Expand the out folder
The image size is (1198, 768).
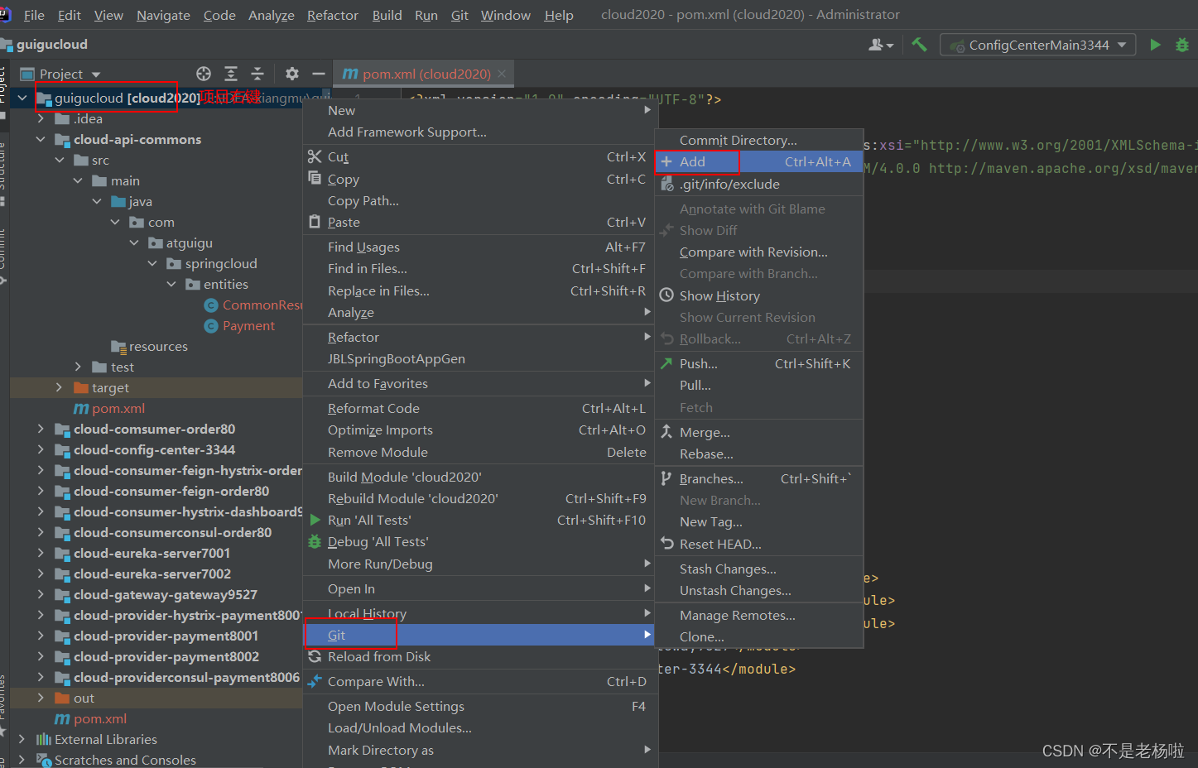coord(41,698)
